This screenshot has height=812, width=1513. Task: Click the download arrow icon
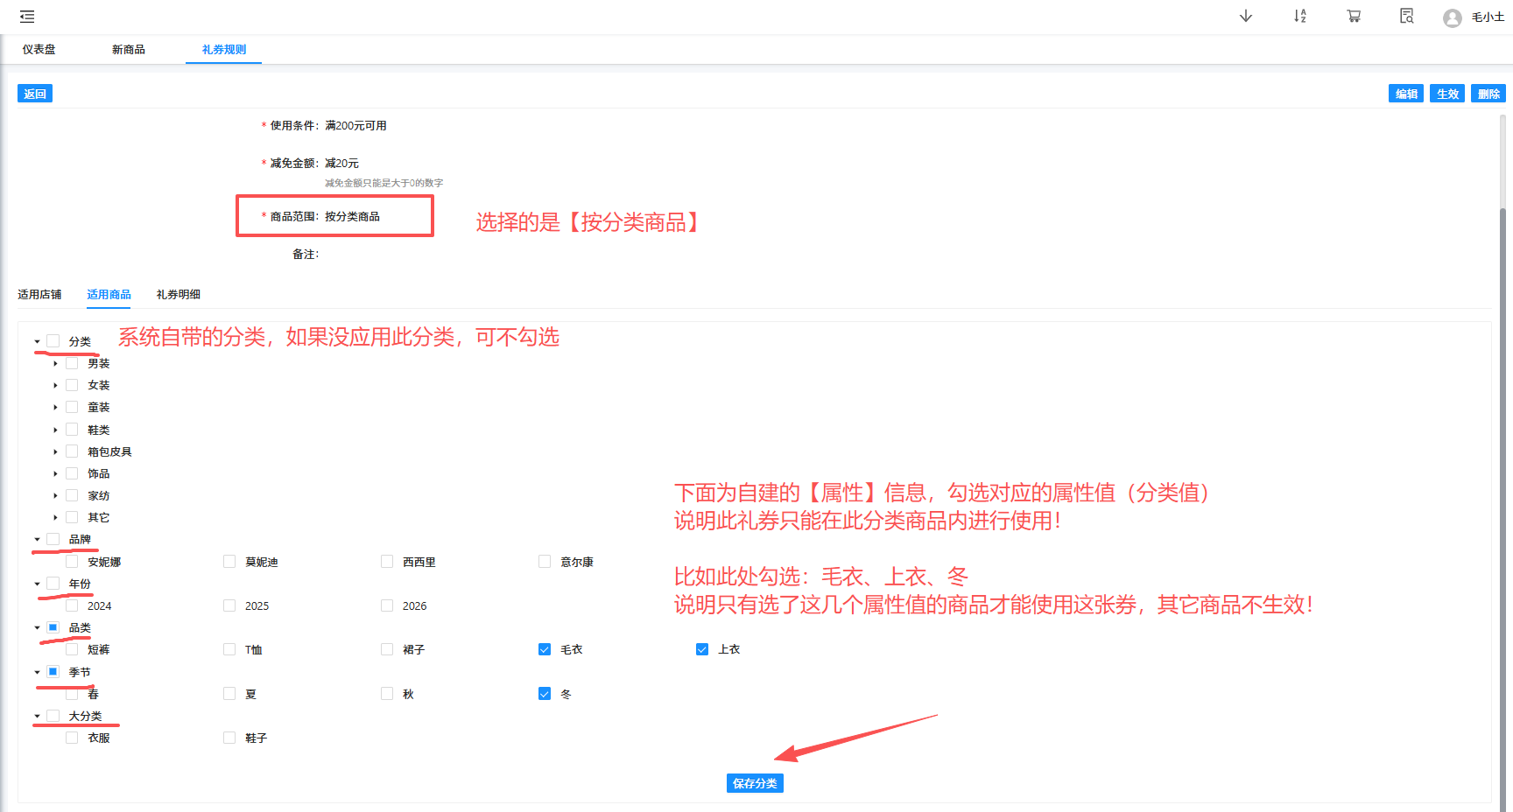1245,17
